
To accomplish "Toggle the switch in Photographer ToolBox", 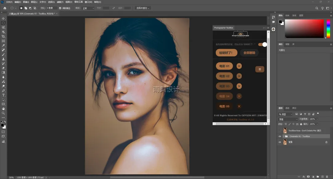I will pyautogui.click(x=262, y=44).
